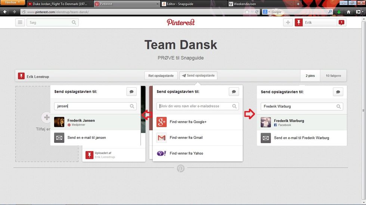Click Frederik Jansen's avatar
Viewport: 366px width, 205px height.
[x=59, y=122]
